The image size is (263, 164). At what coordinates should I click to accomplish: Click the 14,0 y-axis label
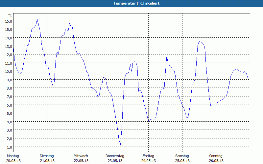pyautogui.click(x=9, y=38)
